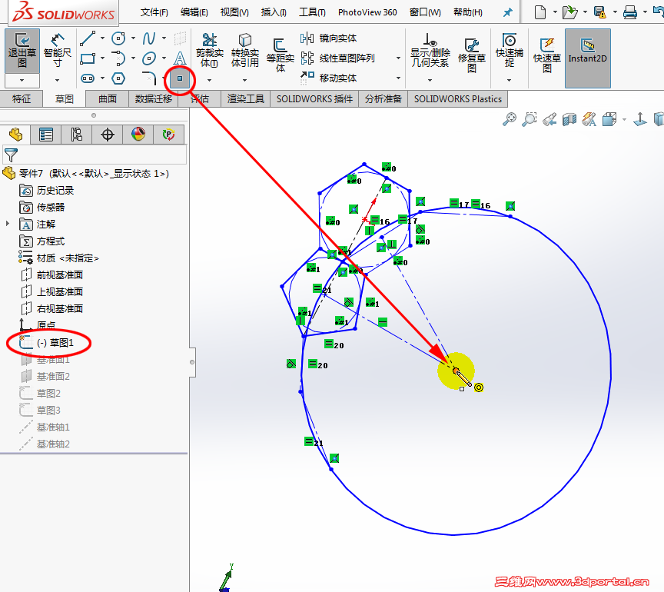Click the Print icon
664x592 pixels.
[630, 12]
